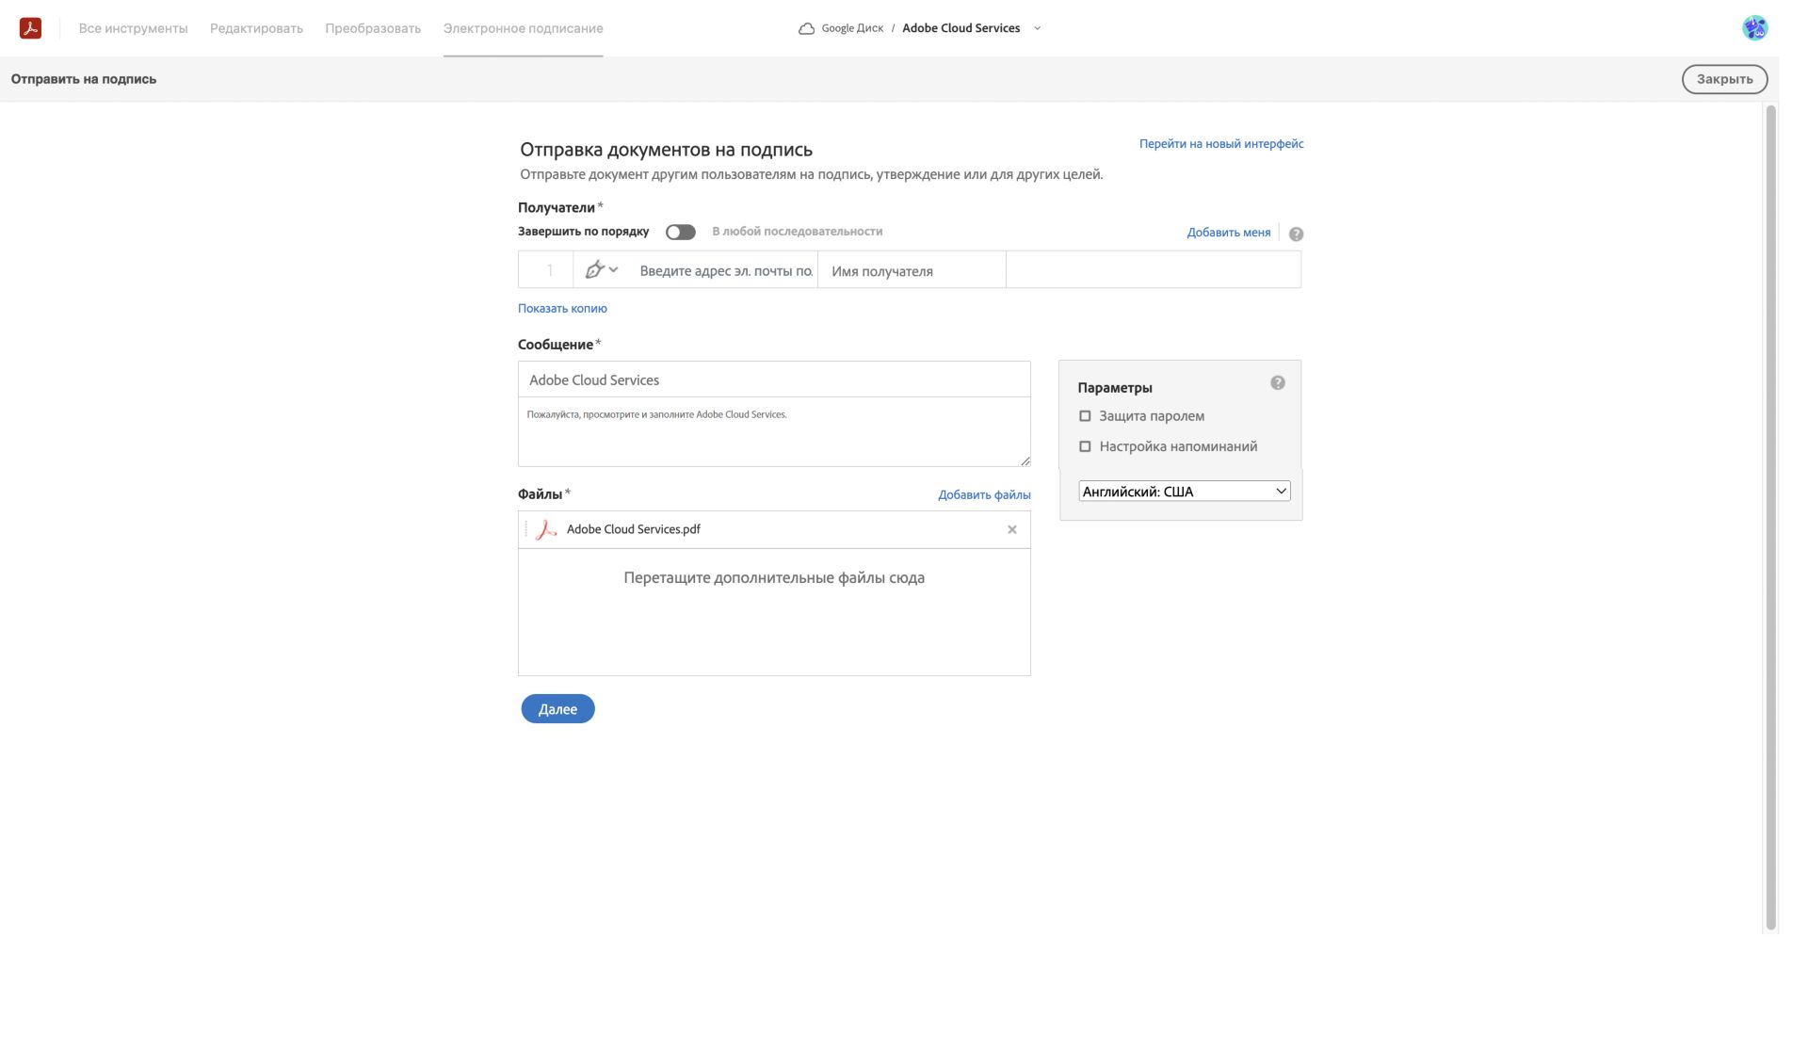Follow the Перейти на новый интерфейс link
This screenshot has width=1808, height=1050.
[x=1221, y=144]
